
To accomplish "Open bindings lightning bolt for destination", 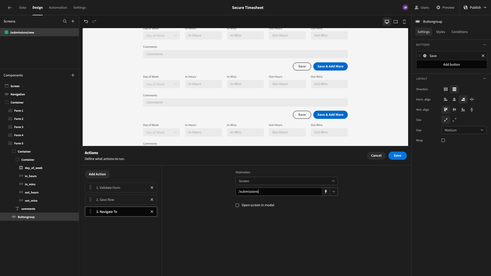I will click(x=326, y=192).
